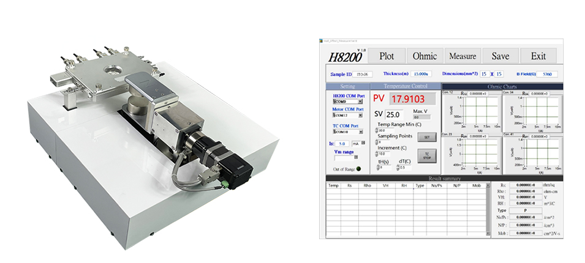This screenshot has width=585, height=263.
Task: Open the H8200 COM Port dropdown
Action: tap(347, 102)
